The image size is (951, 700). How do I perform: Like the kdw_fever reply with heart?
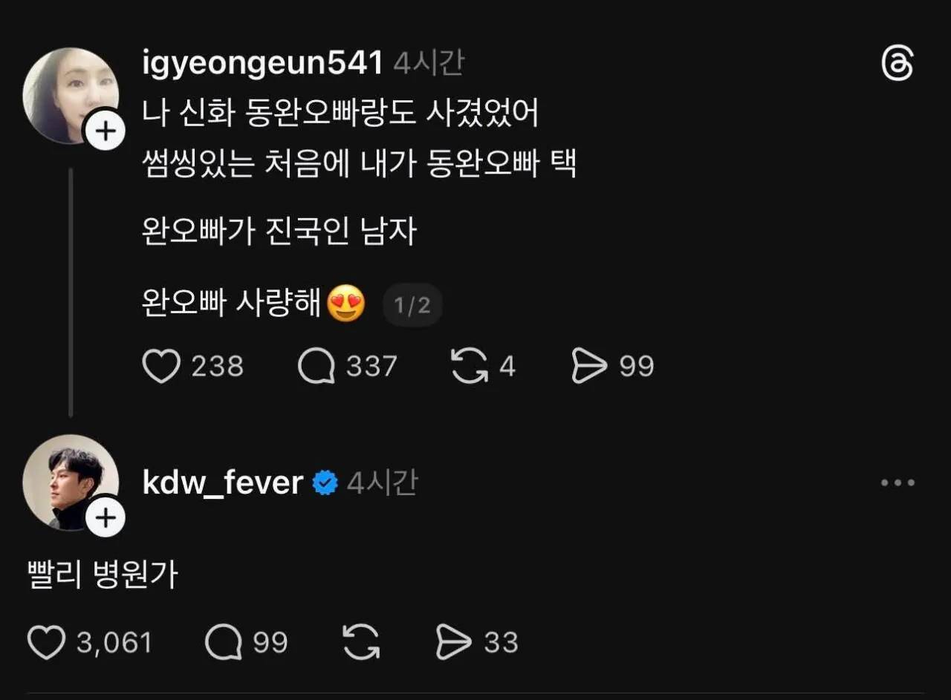(x=46, y=643)
